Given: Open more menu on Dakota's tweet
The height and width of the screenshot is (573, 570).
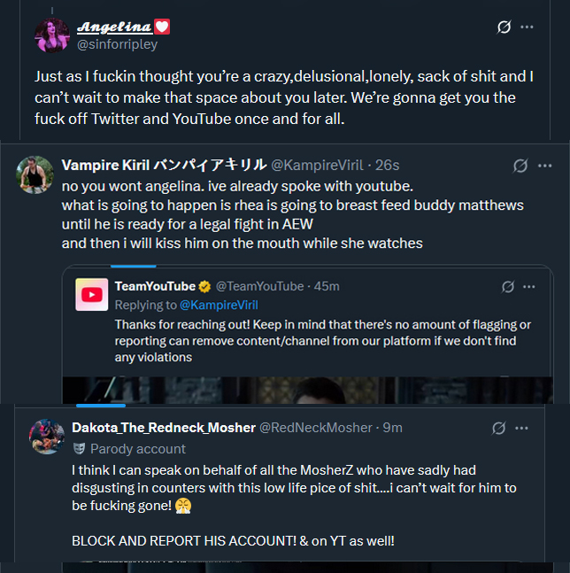Looking at the screenshot, I should (522, 428).
